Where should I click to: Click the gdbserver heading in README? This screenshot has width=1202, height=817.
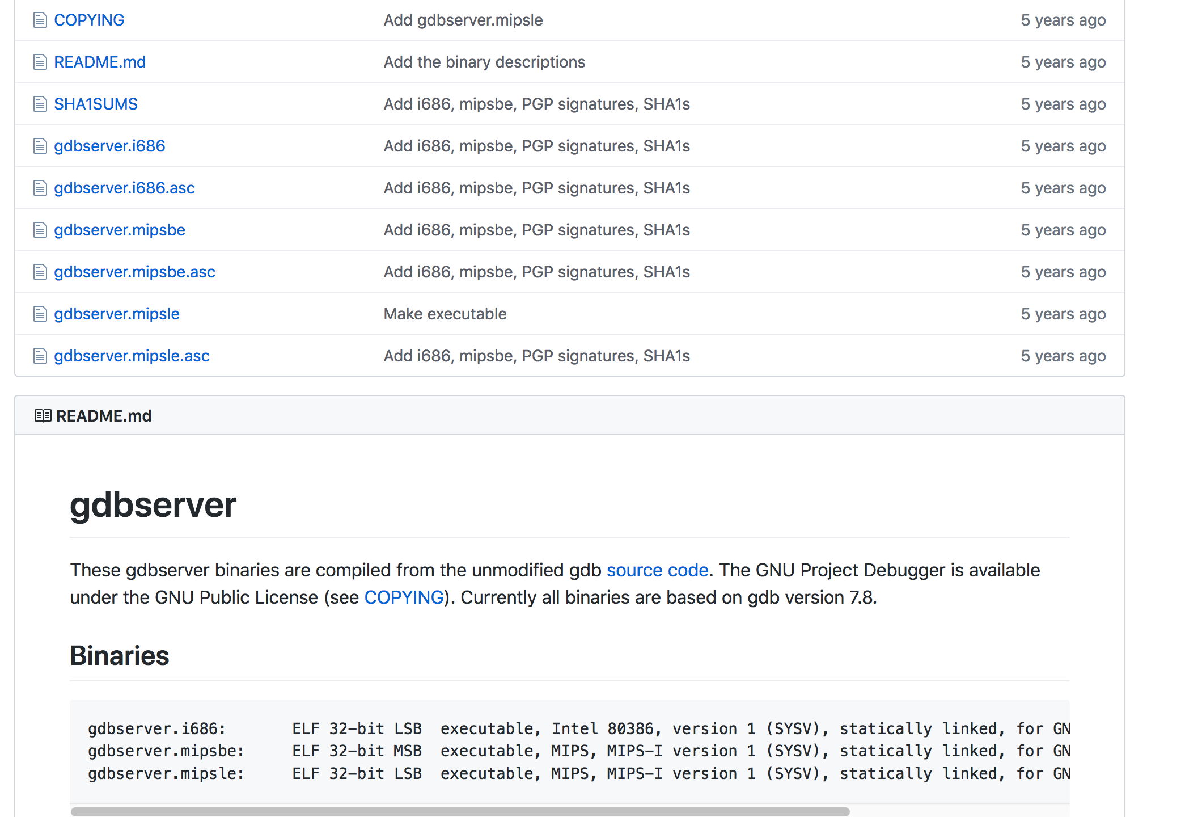point(153,505)
